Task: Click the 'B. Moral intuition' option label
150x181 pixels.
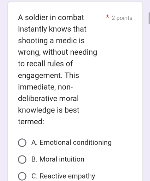Action: click(x=58, y=159)
